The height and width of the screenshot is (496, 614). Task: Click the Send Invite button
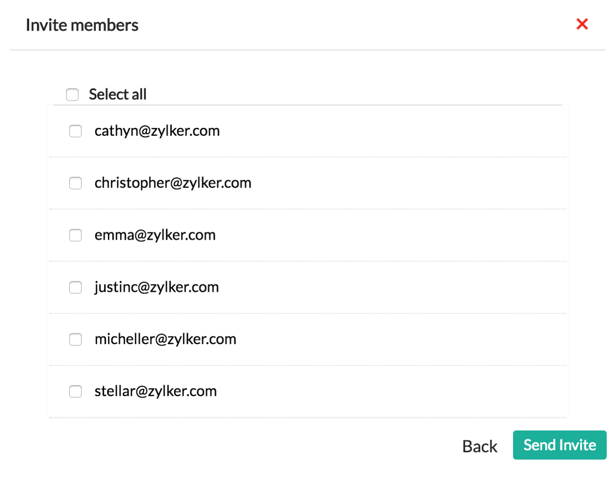tap(559, 445)
